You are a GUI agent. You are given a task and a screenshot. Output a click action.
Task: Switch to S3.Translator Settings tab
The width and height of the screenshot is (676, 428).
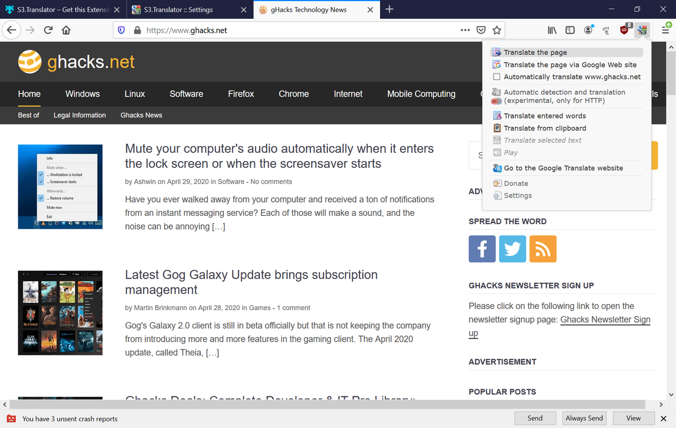[x=190, y=9]
